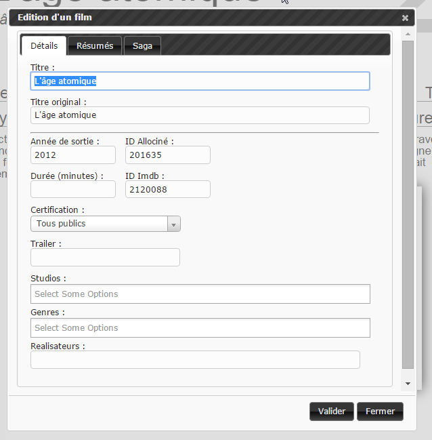Expand the Genres multi-select box
The width and height of the screenshot is (432, 440).
coord(200,327)
